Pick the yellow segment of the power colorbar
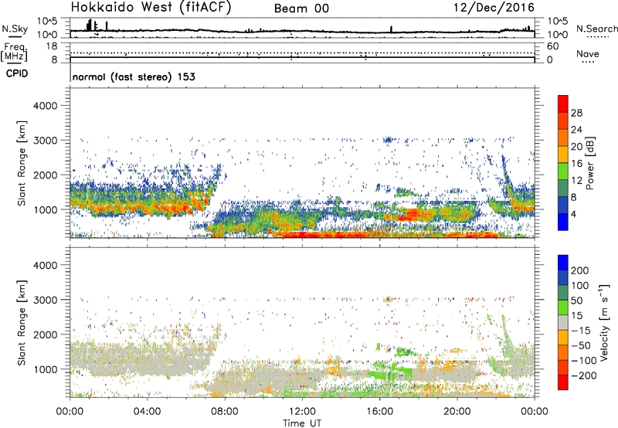Image resolution: width=618 pixels, height=428 pixels. click(x=563, y=155)
